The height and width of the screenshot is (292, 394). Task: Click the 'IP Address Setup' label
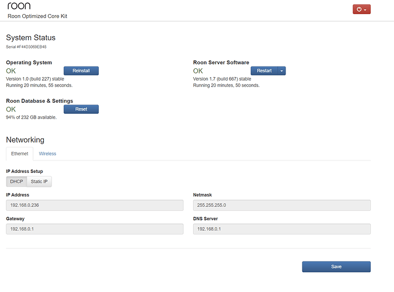25,171
